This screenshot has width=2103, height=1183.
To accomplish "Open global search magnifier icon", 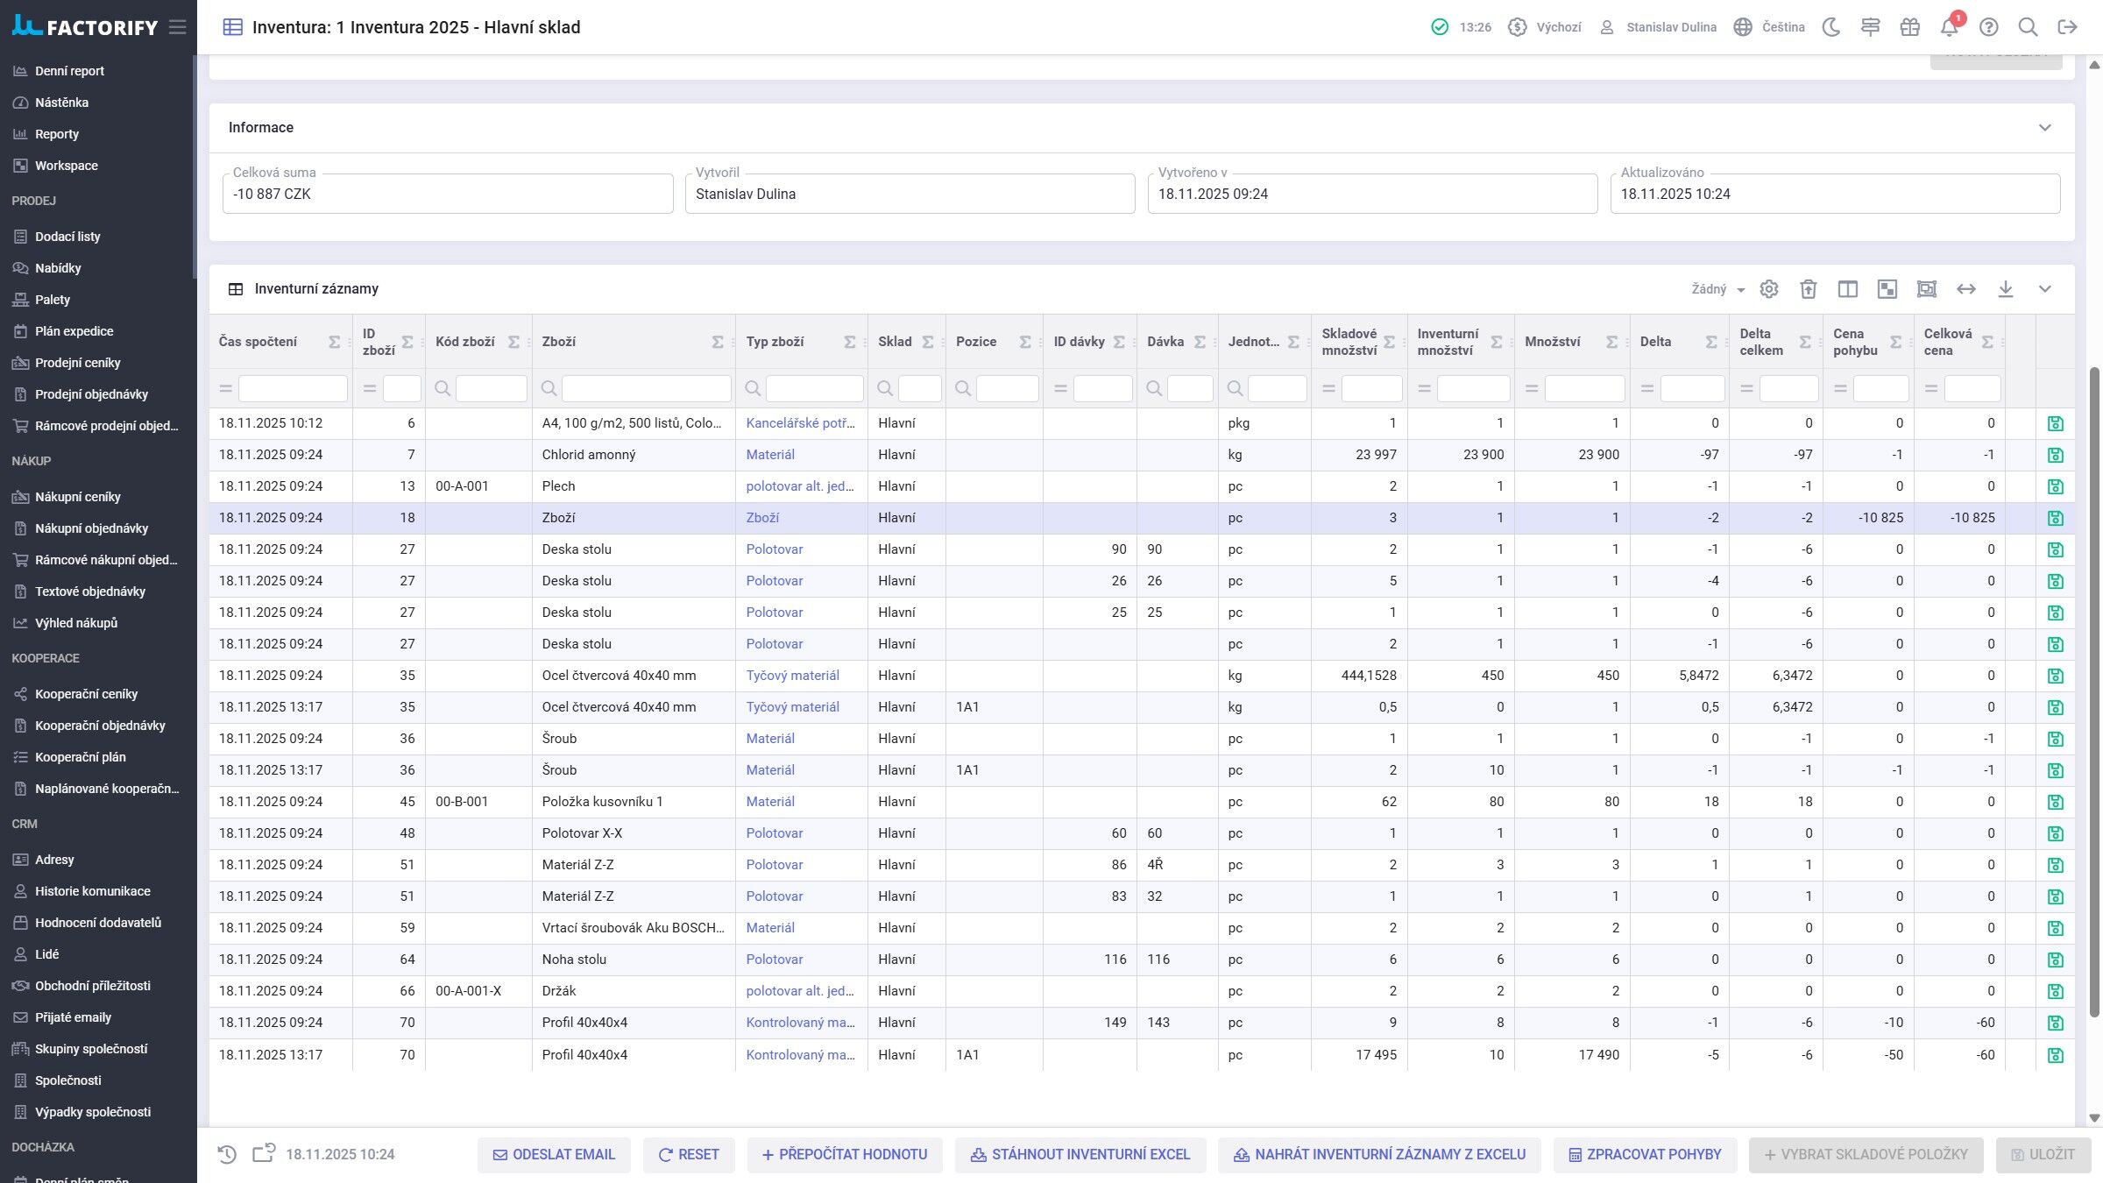I will click(x=2028, y=27).
